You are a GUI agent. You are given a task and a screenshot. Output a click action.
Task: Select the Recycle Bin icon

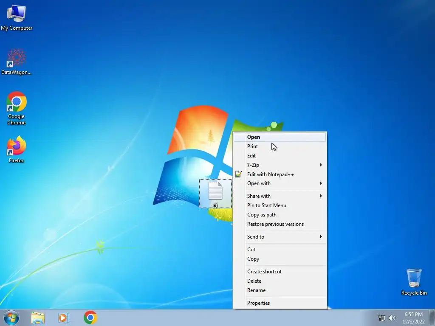[x=414, y=282]
